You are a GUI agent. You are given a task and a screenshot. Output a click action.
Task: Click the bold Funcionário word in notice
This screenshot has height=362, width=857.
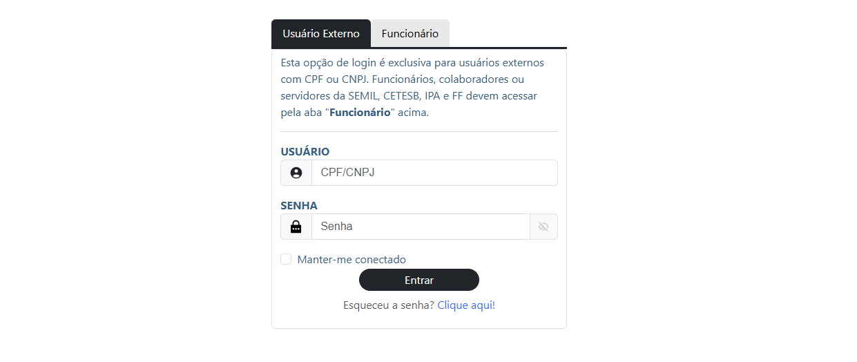pos(360,113)
